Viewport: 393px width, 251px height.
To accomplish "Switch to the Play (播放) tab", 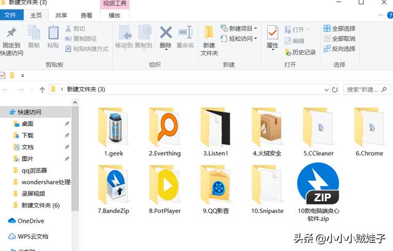I will 114,15.
